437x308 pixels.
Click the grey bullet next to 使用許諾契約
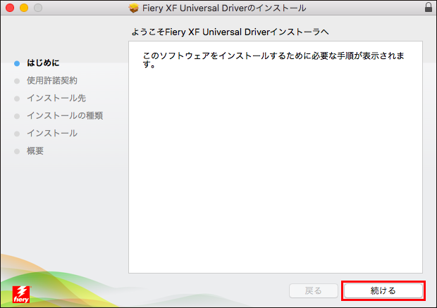click(x=17, y=81)
